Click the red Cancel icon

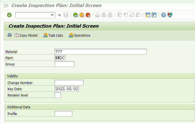coord(88,15)
